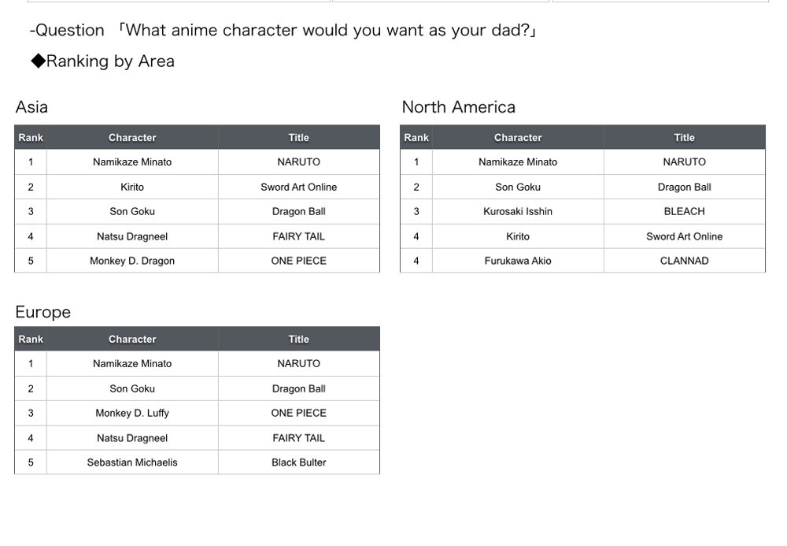Click Monkey D. Luffy cell in Europe table
Screen dimensions: 787x546
[x=132, y=413]
